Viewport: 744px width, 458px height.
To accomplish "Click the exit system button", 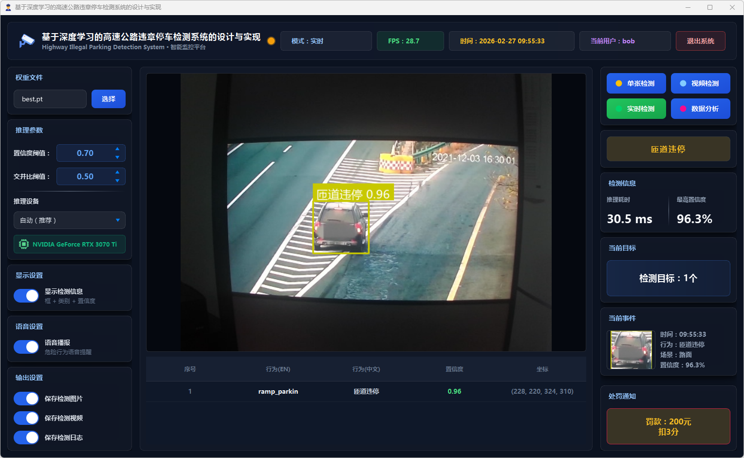I will pos(700,41).
